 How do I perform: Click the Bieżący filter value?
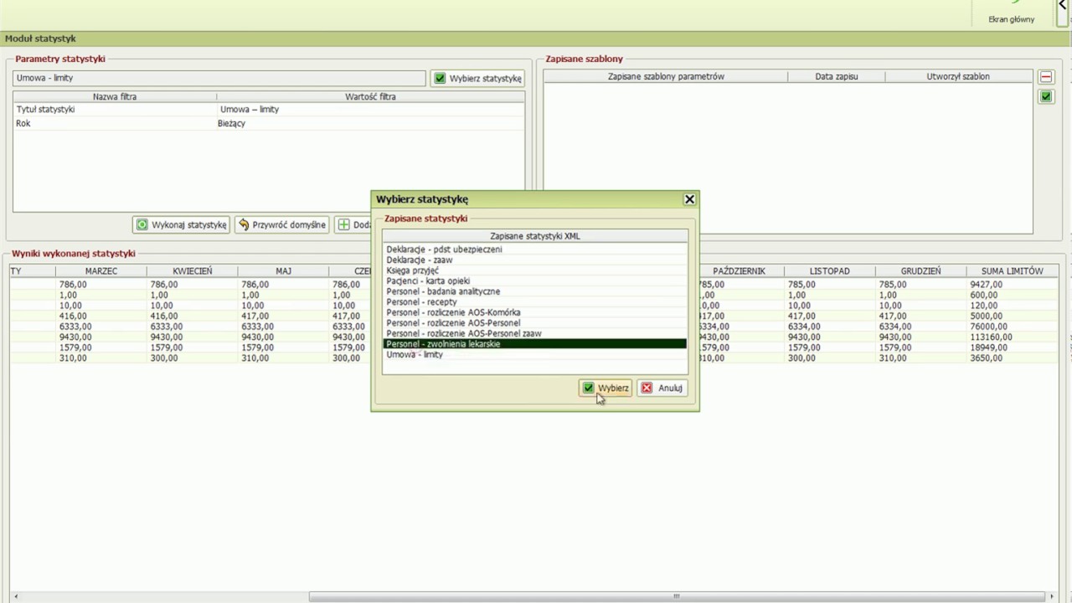pyautogui.click(x=231, y=123)
